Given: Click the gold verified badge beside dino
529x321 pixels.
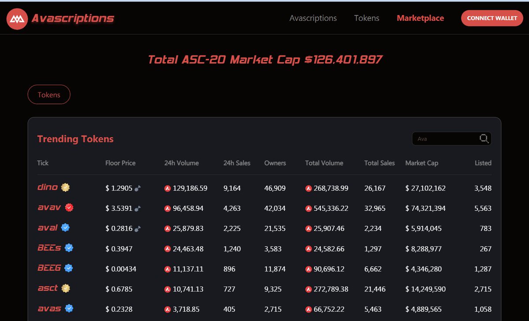Looking at the screenshot, I should pos(65,187).
